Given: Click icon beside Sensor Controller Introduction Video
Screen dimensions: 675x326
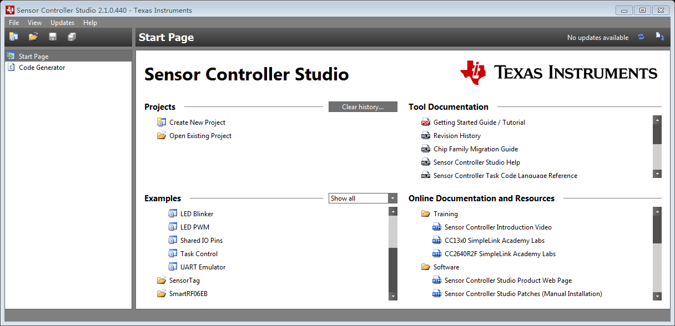Looking at the screenshot, I should (437, 227).
